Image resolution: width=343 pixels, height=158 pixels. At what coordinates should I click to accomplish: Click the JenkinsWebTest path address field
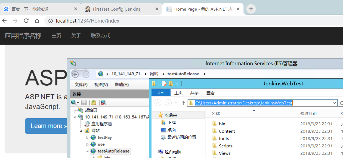click(262, 103)
